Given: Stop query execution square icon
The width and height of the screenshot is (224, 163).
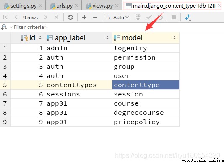Looking at the screenshot, I should 174,17.
